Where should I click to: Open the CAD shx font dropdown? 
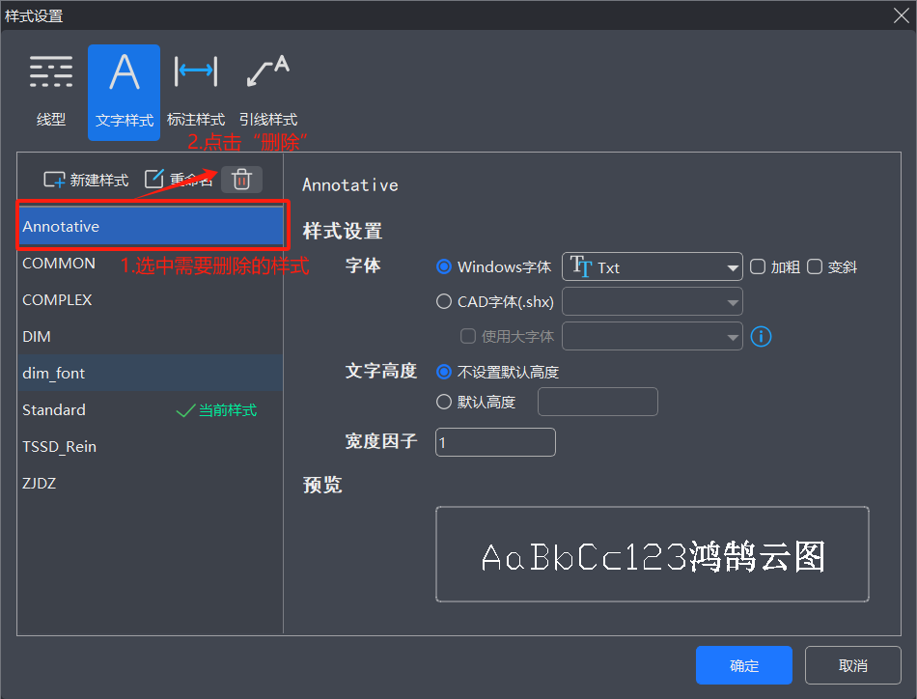point(653,302)
